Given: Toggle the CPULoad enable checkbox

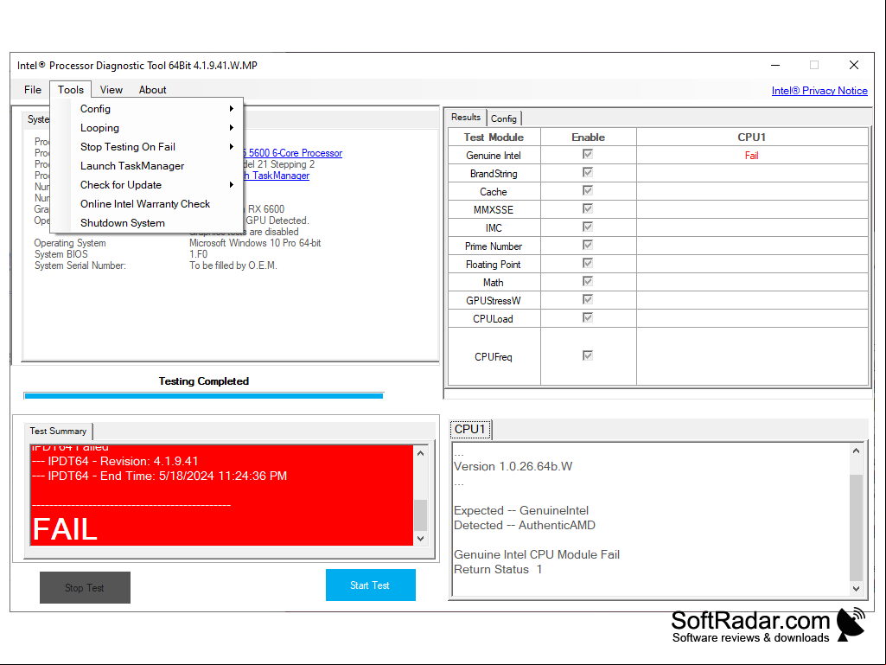Looking at the screenshot, I should coord(588,317).
